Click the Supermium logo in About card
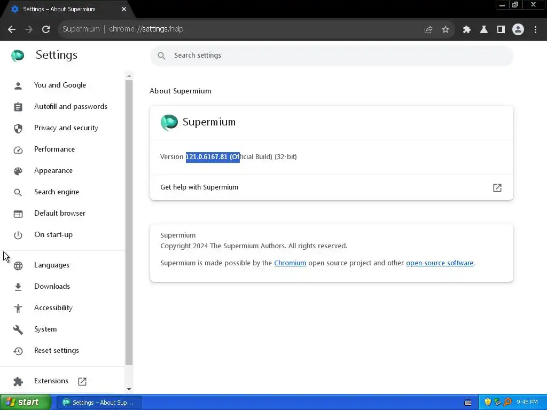 click(169, 122)
